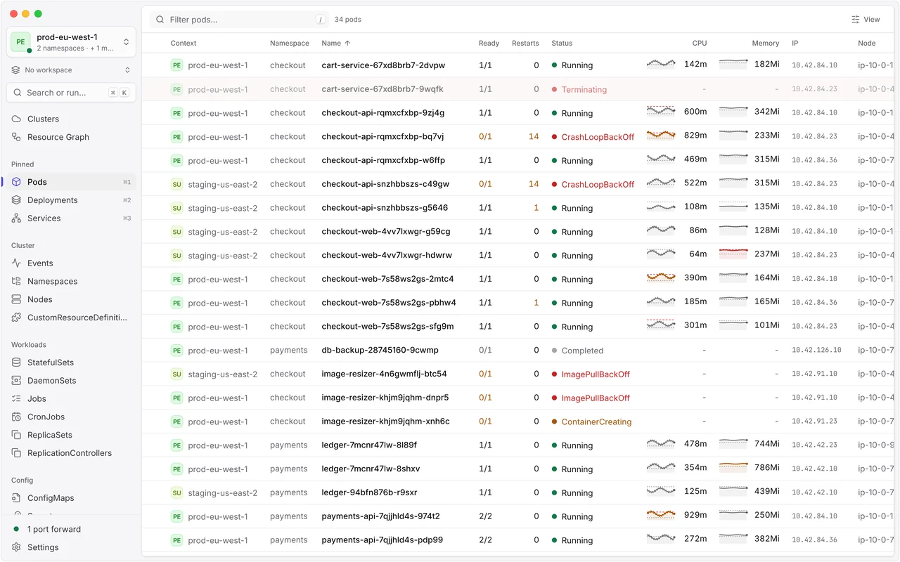Sort by the Namespace column header
Image resolution: width=900 pixels, height=562 pixels.
[x=290, y=44]
